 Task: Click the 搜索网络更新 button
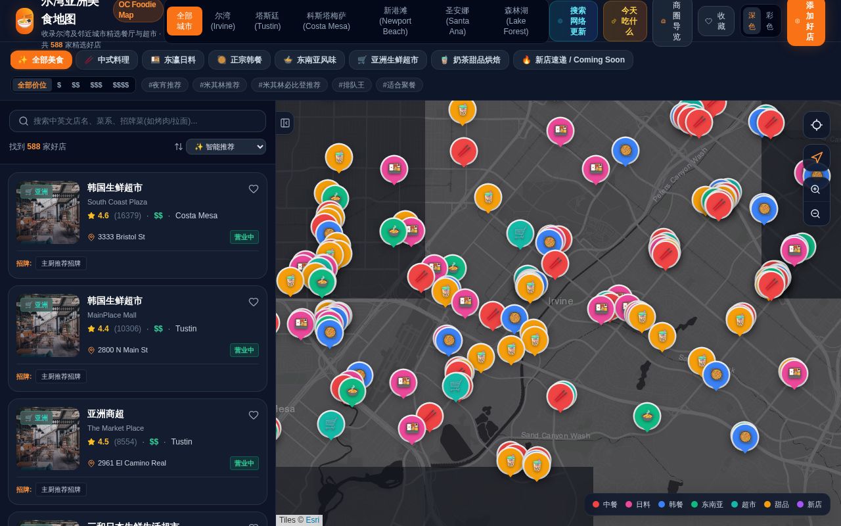tap(574, 21)
